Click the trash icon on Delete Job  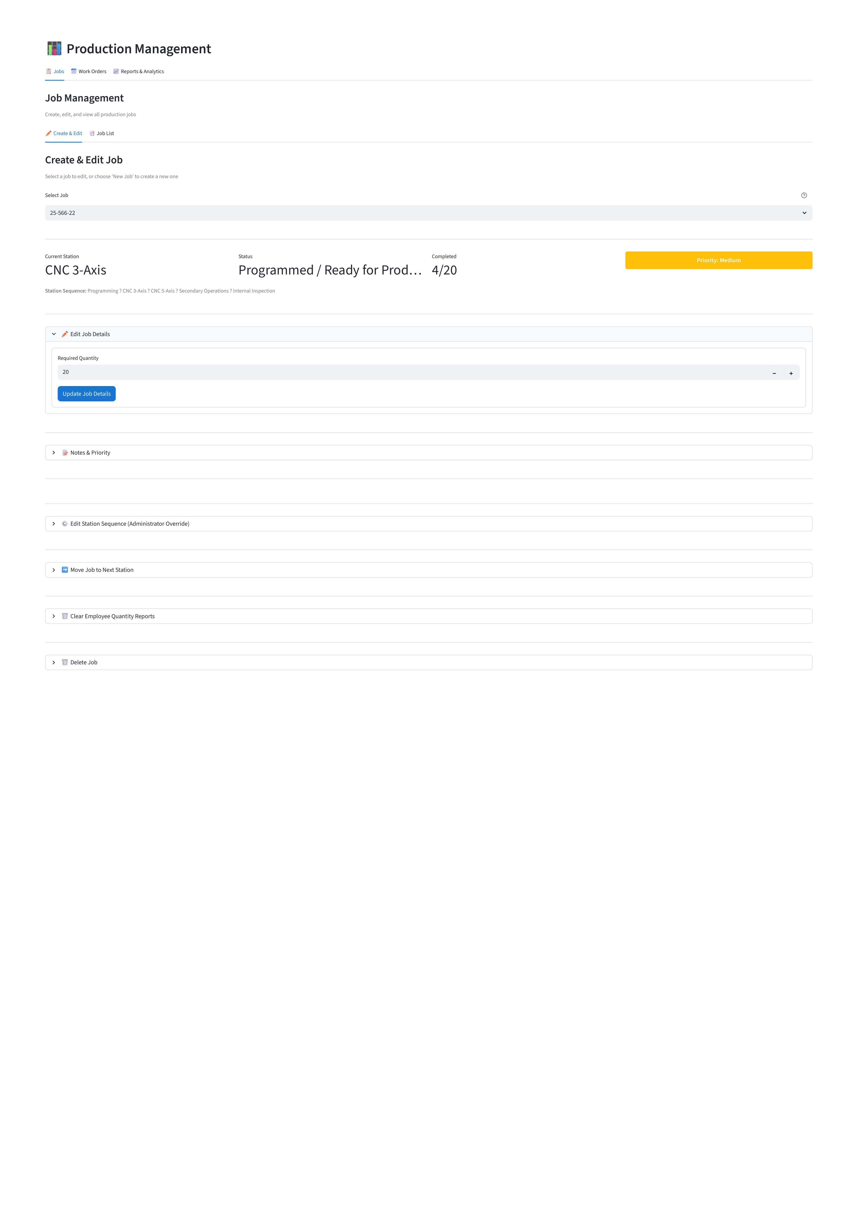click(64, 662)
